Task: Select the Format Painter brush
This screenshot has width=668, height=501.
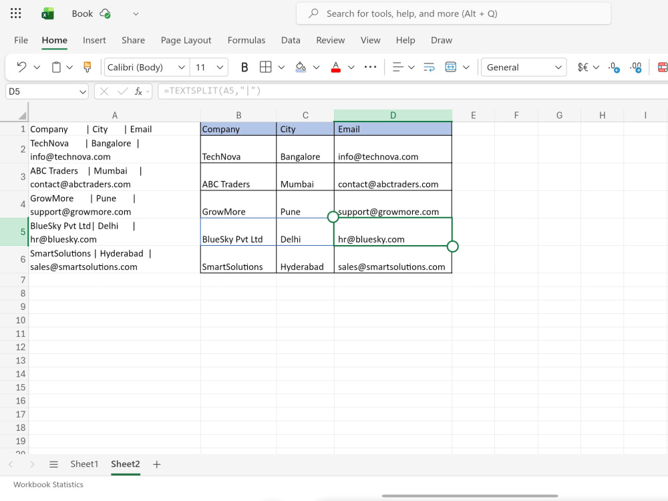Action: point(88,67)
